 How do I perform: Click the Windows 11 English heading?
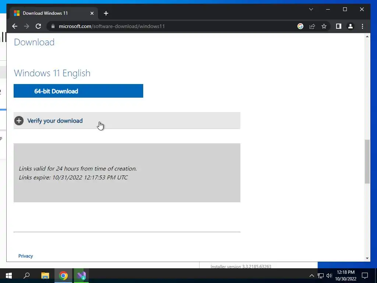52,73
